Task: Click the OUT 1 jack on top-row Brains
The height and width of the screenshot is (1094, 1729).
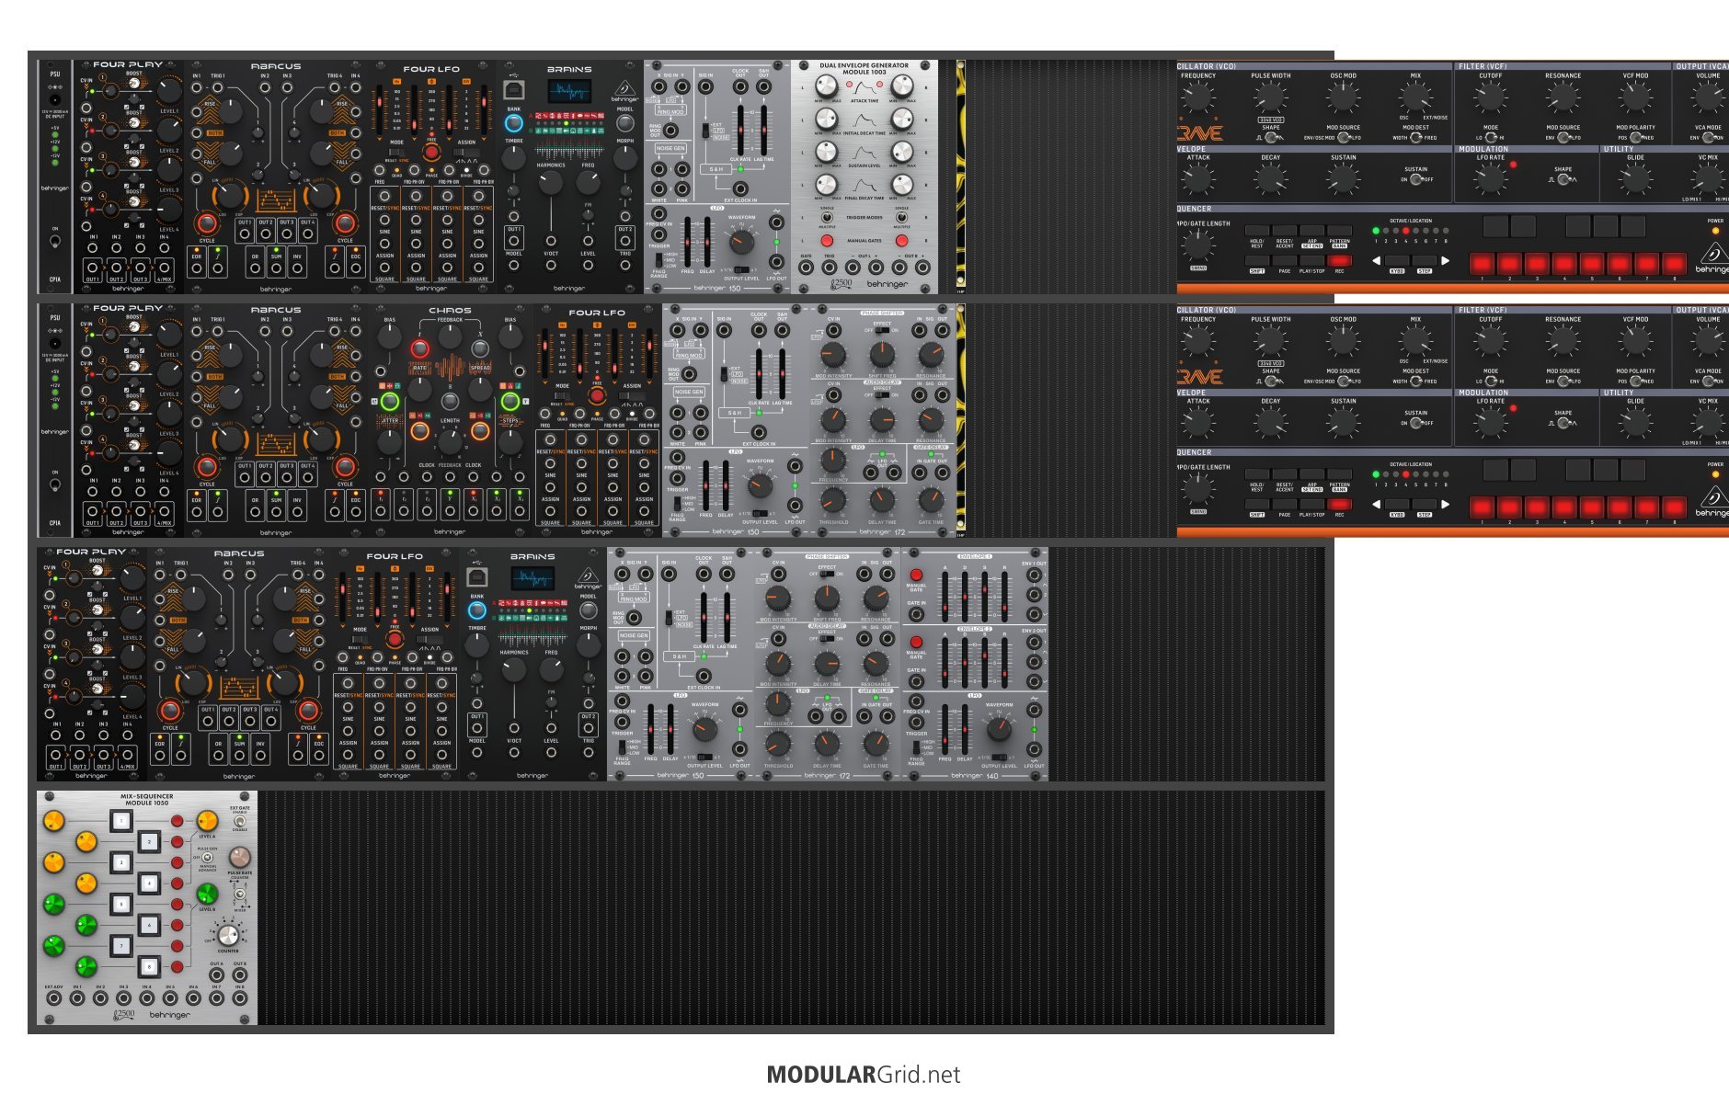Action: pyautogui.click(x=513, y=241)
